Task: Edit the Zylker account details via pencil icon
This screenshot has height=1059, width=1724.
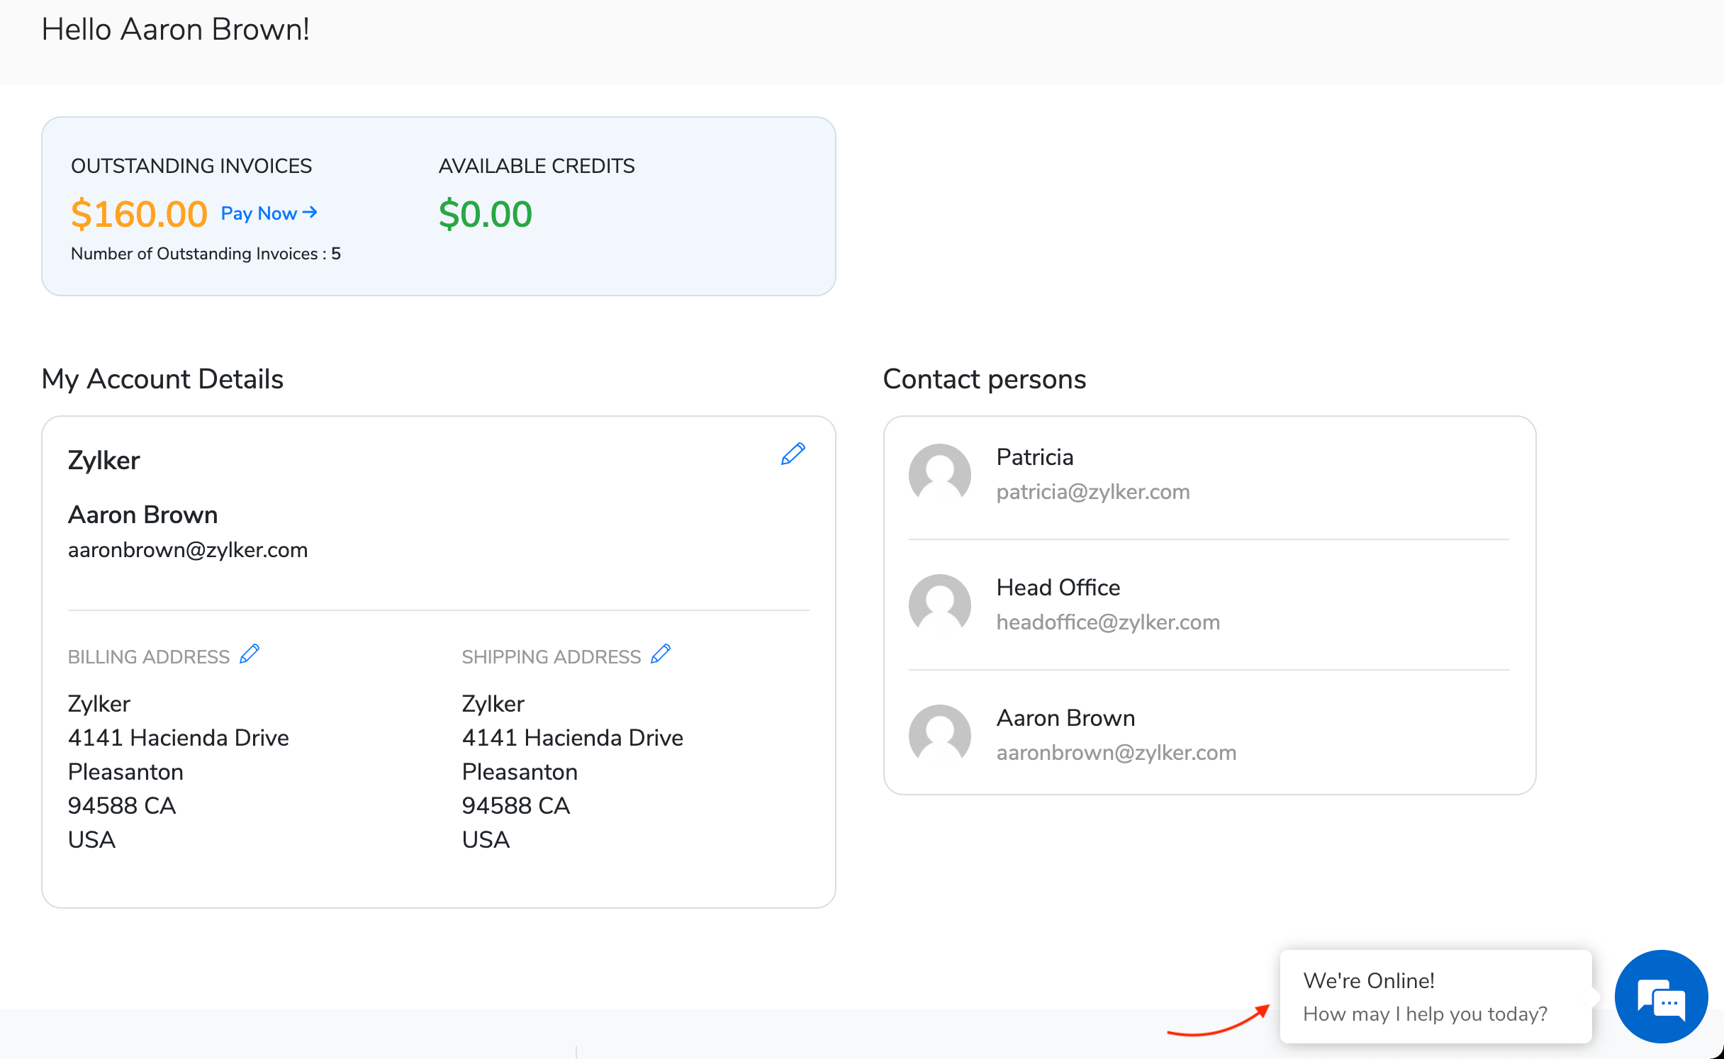Action: (792, 454)
